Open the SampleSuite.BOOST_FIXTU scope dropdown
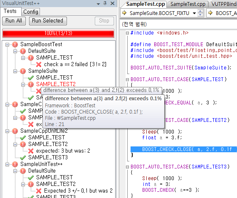 tap(194, 13)
